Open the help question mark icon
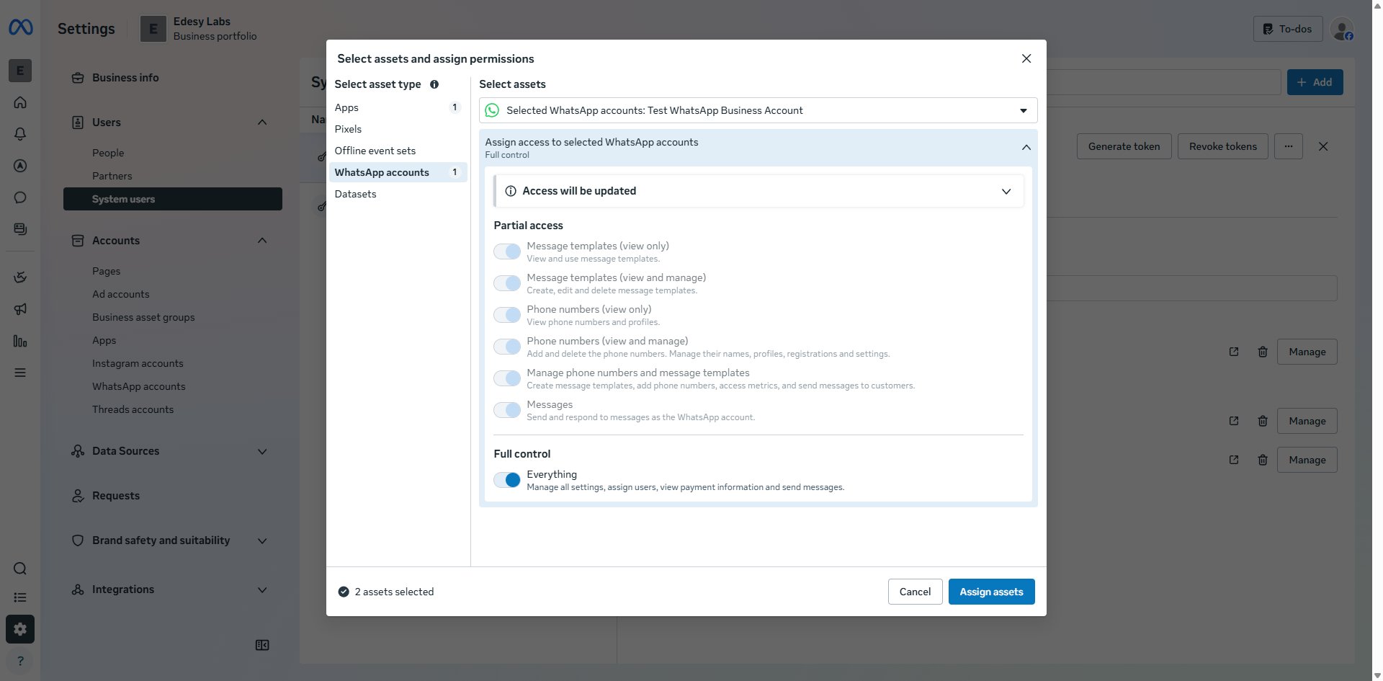 pyautogui.click(x=20, y=661)
